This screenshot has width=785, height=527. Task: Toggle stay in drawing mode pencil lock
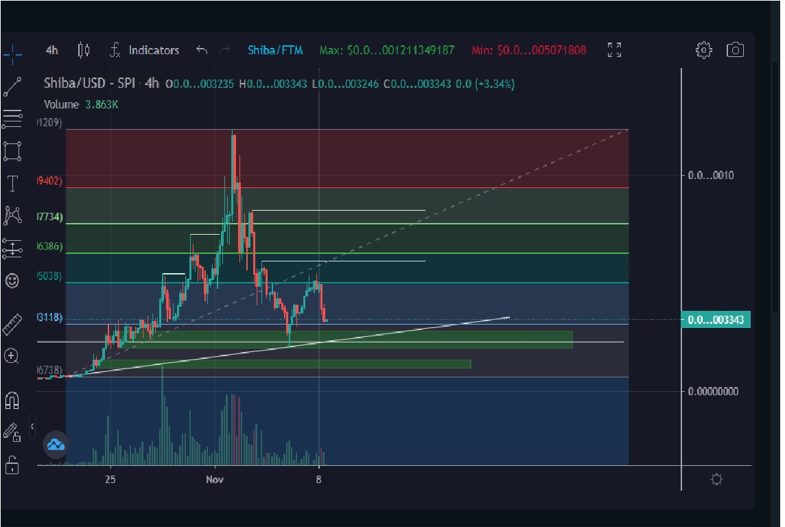12,432
